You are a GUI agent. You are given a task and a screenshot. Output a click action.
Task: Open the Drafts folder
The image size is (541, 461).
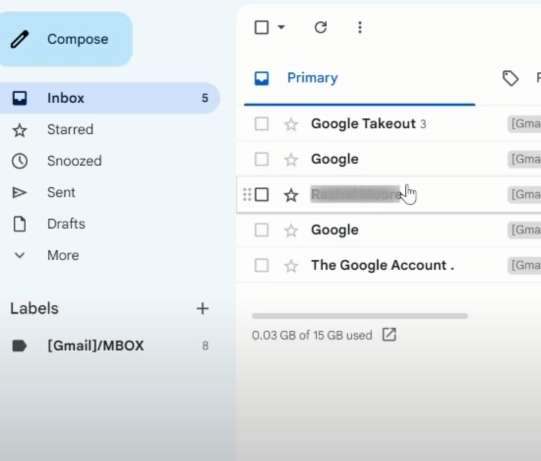click(66, 224)
